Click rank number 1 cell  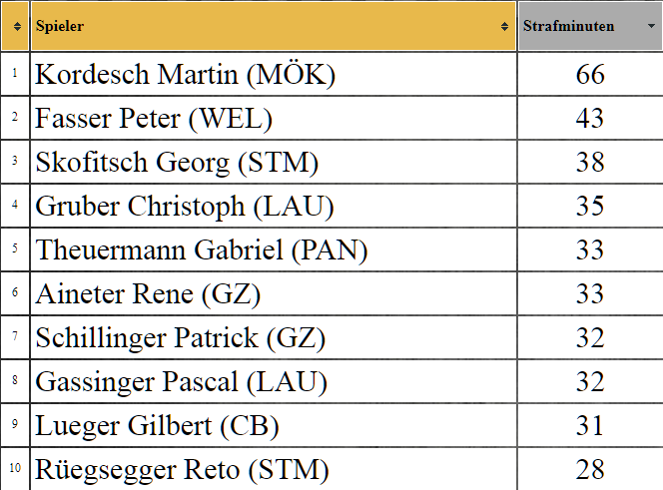coord(15,75)
